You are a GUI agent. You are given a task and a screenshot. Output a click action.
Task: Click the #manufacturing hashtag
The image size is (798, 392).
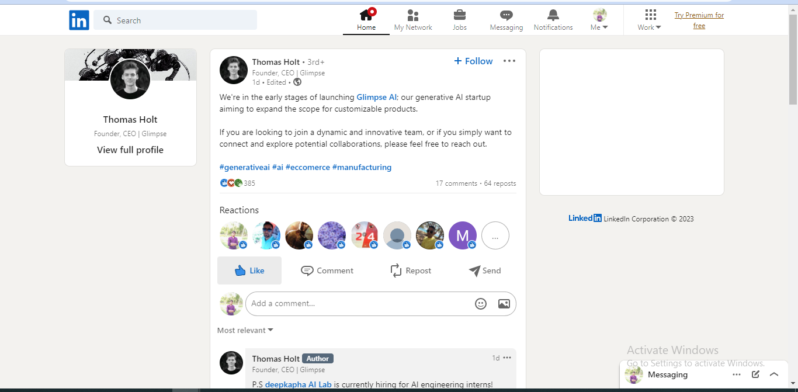362,167
